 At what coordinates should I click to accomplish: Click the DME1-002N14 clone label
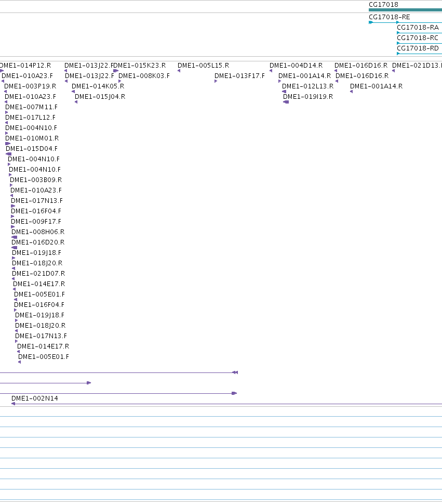click(x=35, y=398)
